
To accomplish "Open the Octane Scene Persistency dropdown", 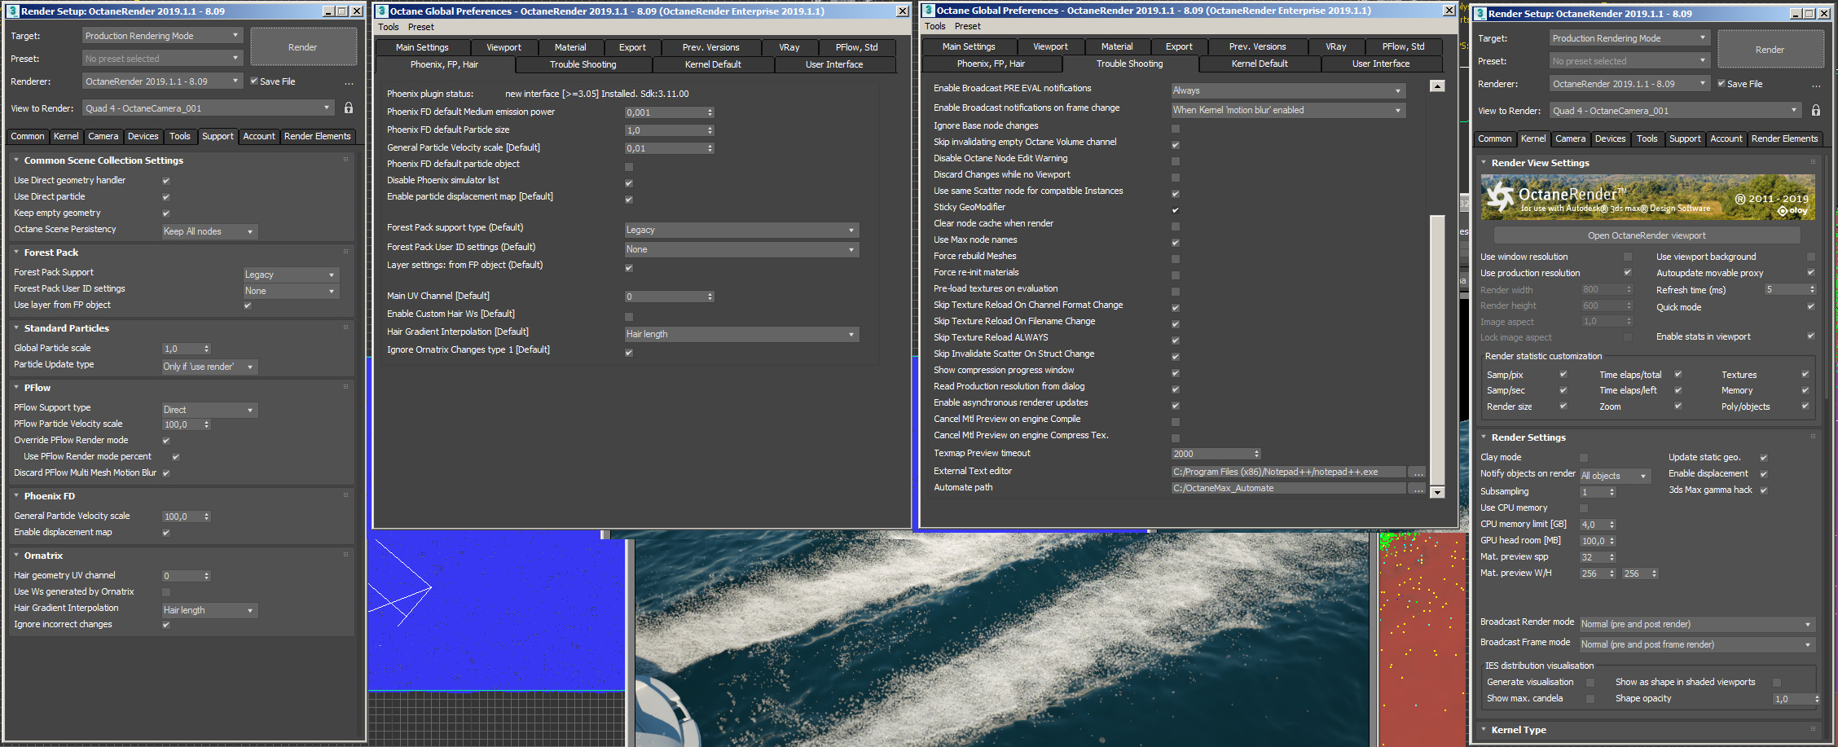I will click(x=209, y=231).
